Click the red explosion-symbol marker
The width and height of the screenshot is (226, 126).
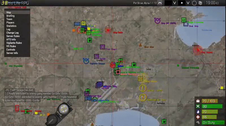[118, 72]
